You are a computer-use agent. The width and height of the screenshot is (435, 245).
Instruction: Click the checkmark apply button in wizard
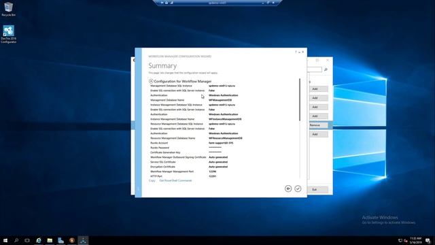pyautogui.click(x=298, y=189)
